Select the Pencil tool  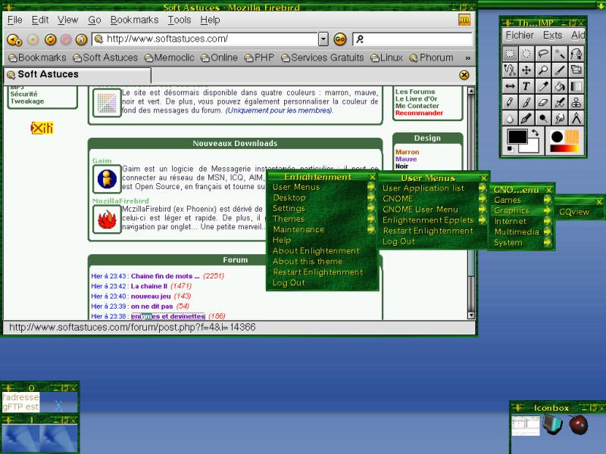click(510, 102)
